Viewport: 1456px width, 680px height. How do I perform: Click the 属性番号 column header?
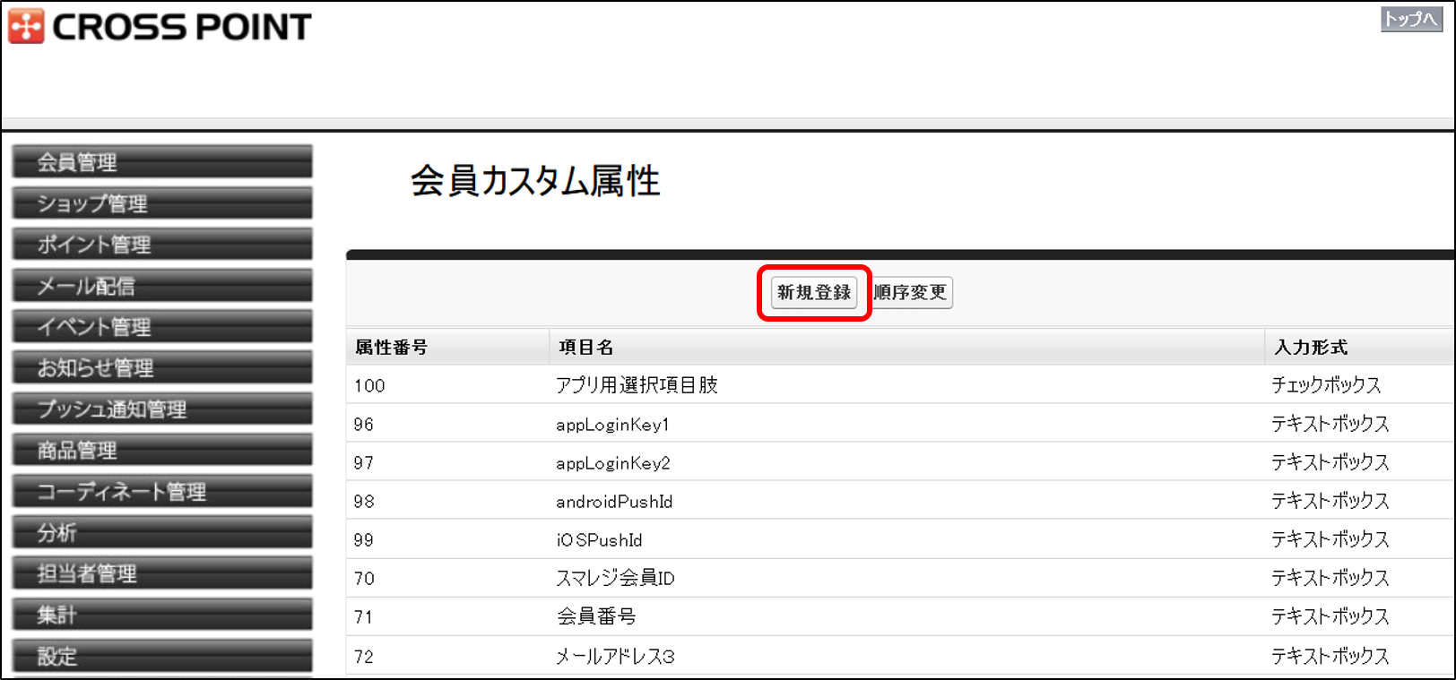click(x=392, y=348)
